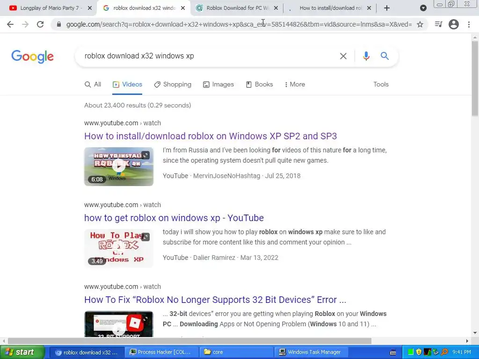This screenshot has height=359, width=479.
Task: Reload the current Google search page
Action: 40,24
